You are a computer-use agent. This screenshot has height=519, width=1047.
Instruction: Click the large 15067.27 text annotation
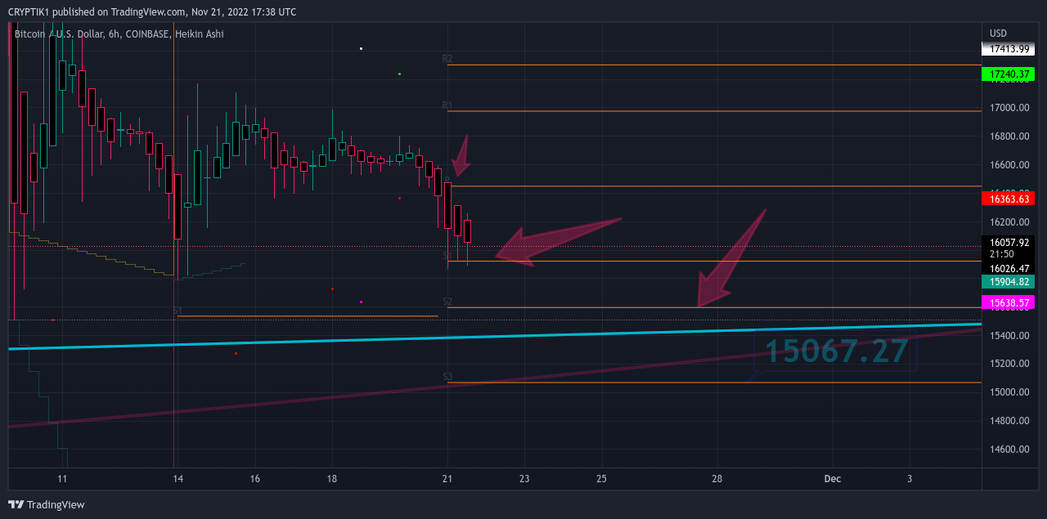pyautogui.click(x=836, y=351)
